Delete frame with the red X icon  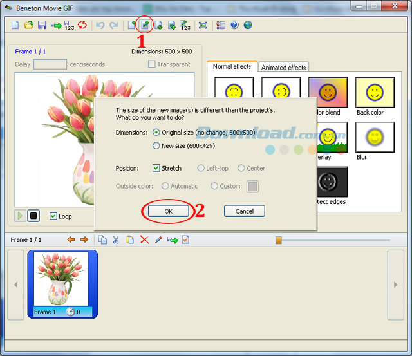click(x=144, y=239)
